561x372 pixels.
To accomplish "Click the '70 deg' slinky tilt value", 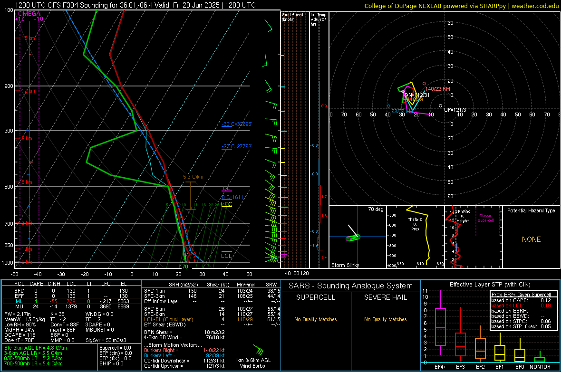I will tap(376, 209).
